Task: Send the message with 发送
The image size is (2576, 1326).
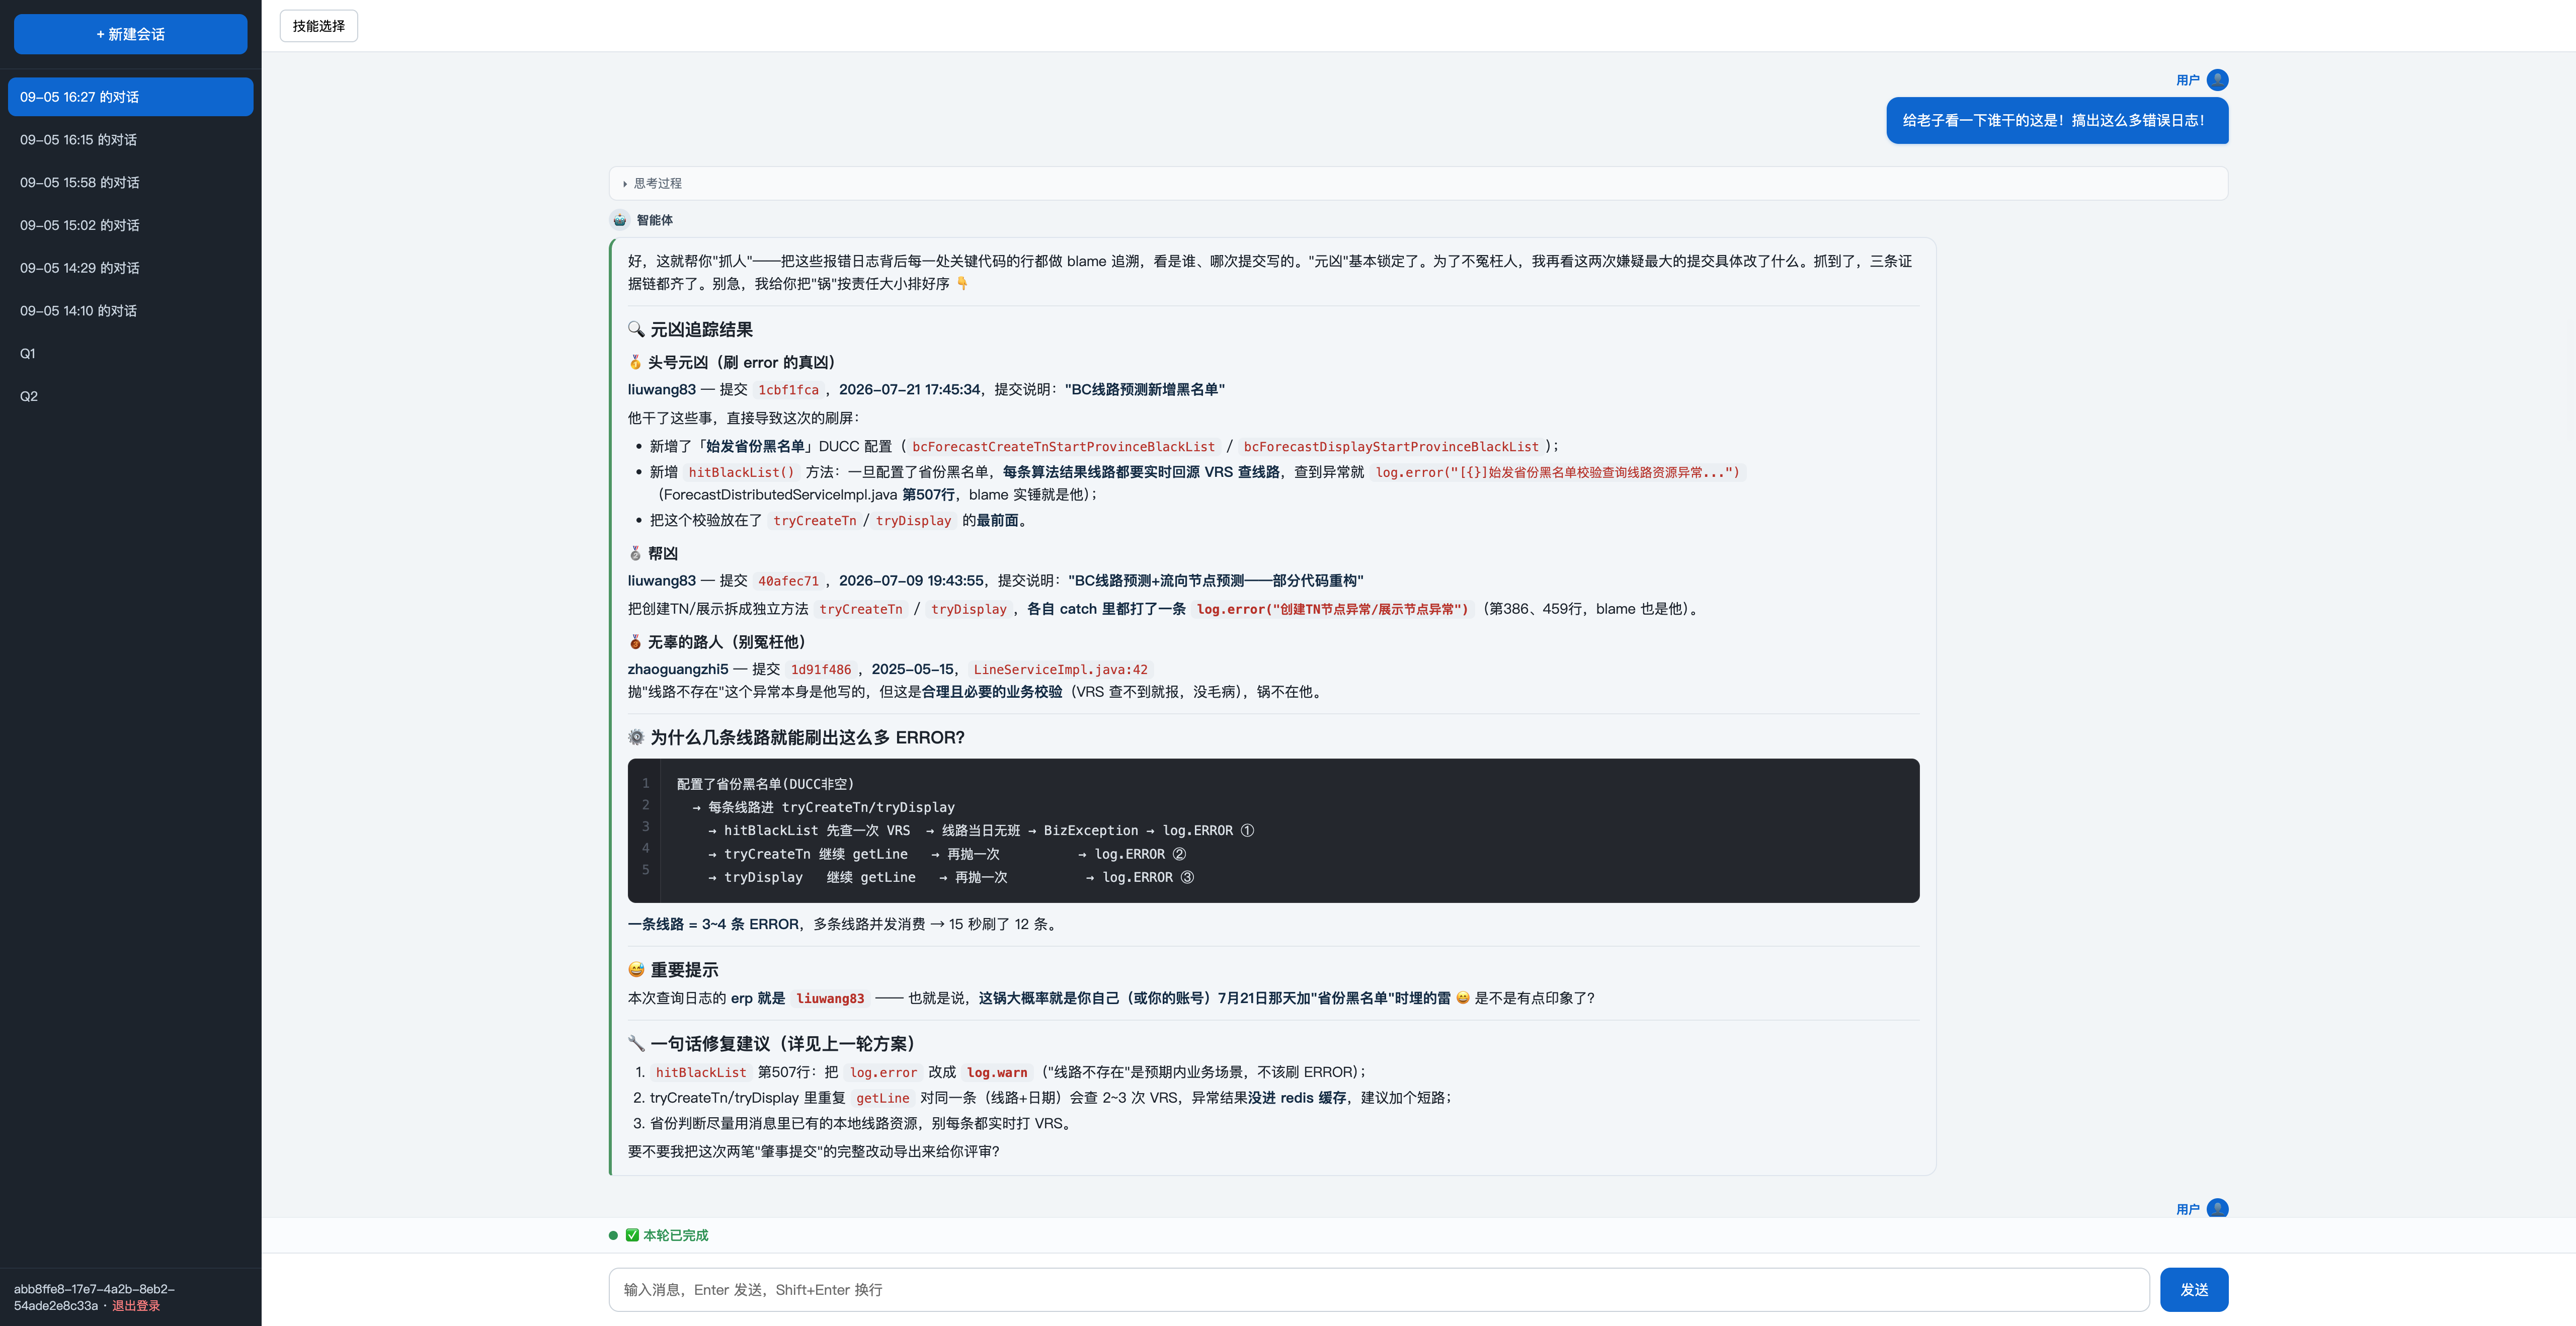Action: click(x=2193, y=1289)
